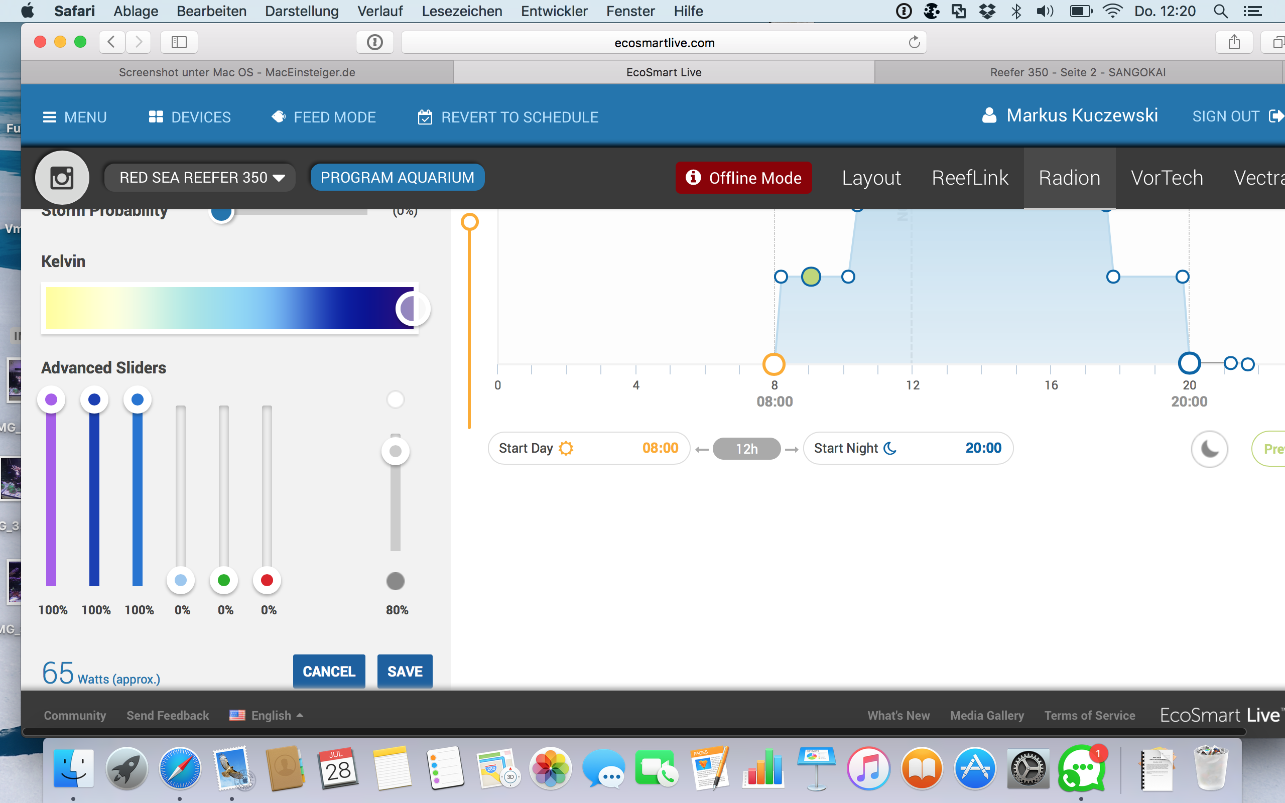Click the moon night-mode icon

(x=1209, y=449)
